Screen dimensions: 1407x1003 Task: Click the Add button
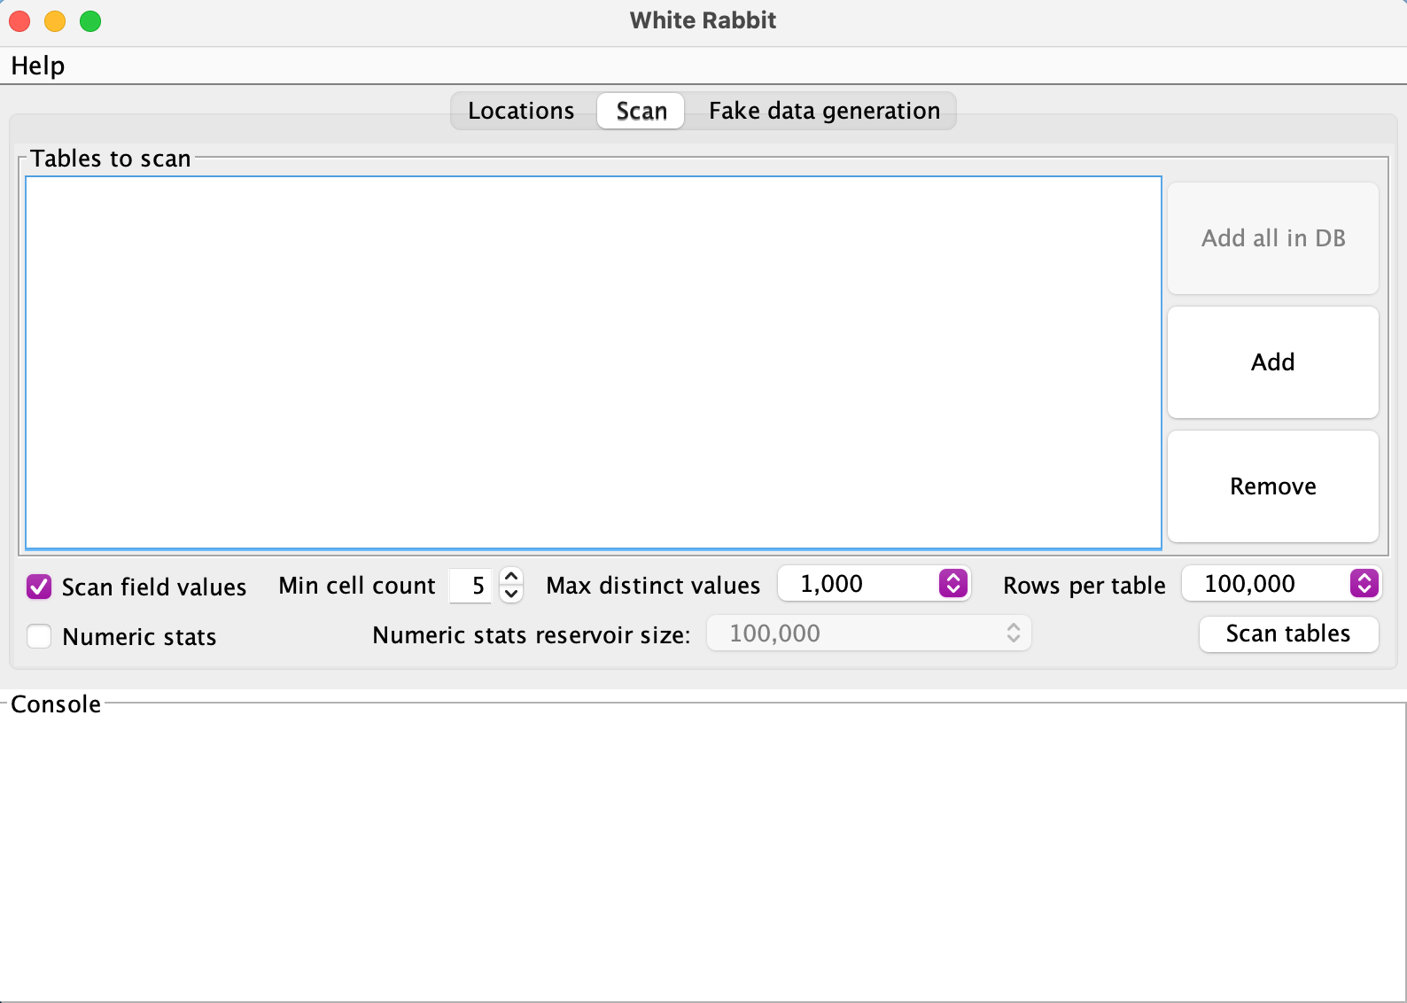(x=1273, y=362)
